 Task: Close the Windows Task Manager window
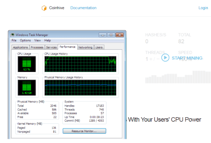tap(119, 35)
